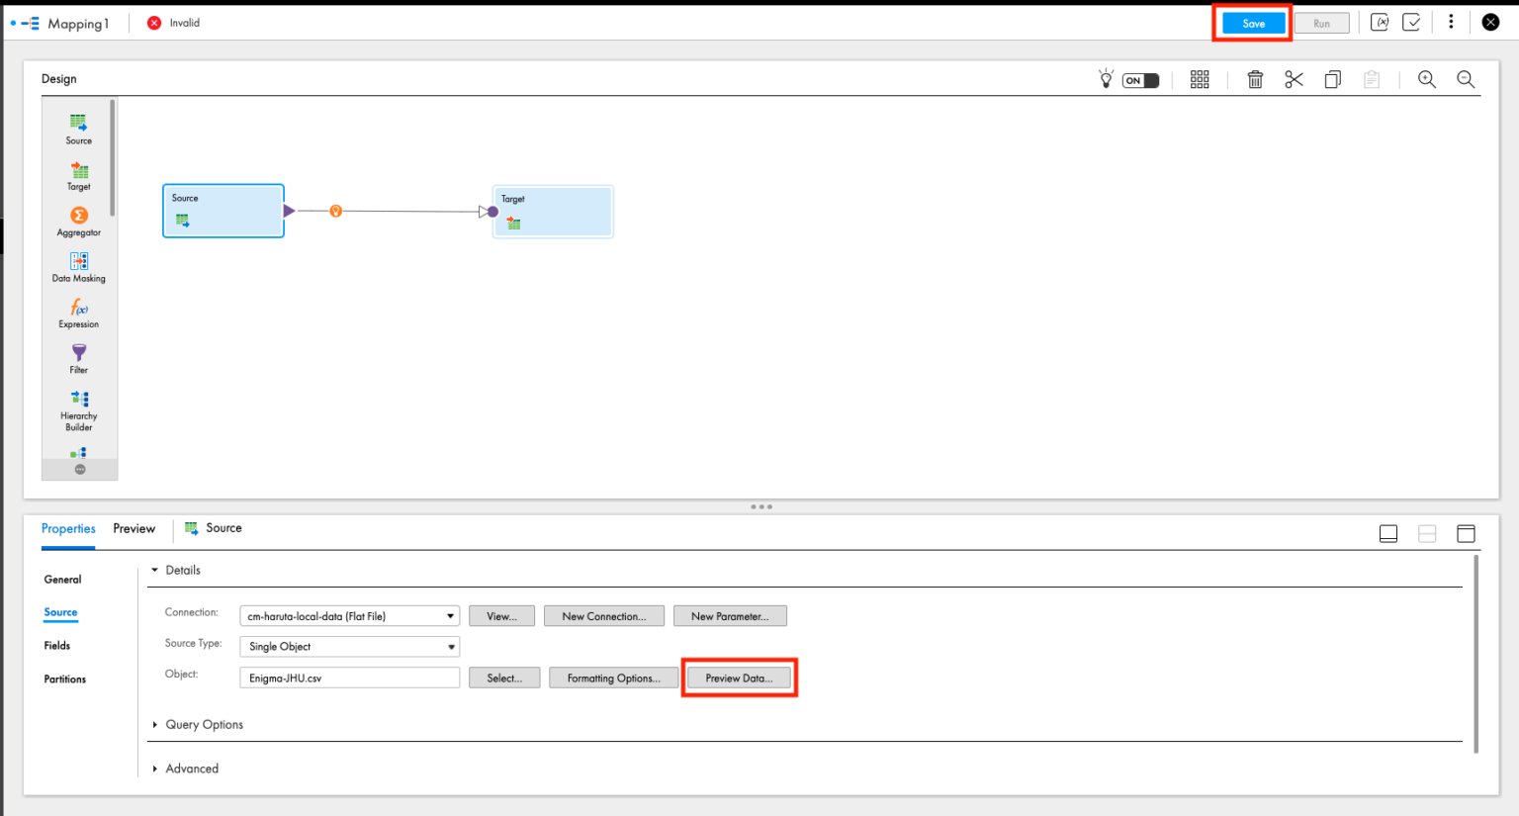This screenshot has width=1519, height=816.
Task: Click the Delete icon in the Design toolbar
Action: [x=1255, y=79]
